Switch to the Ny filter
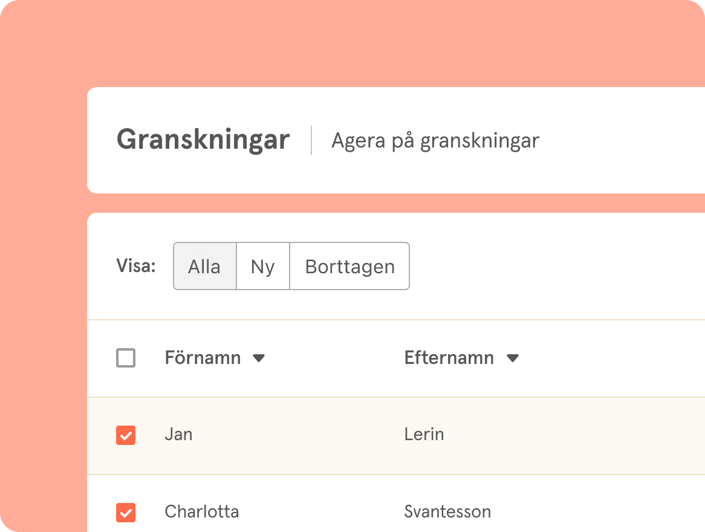 263,267
